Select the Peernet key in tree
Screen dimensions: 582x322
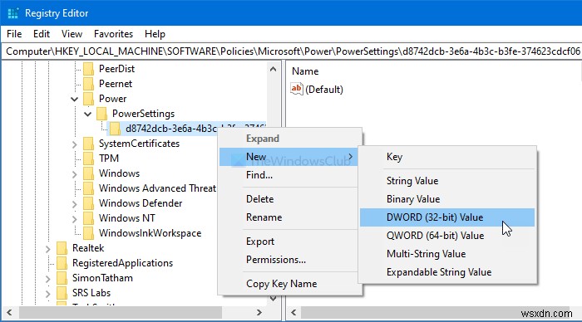pyautogui.click(x=116, y=84)
